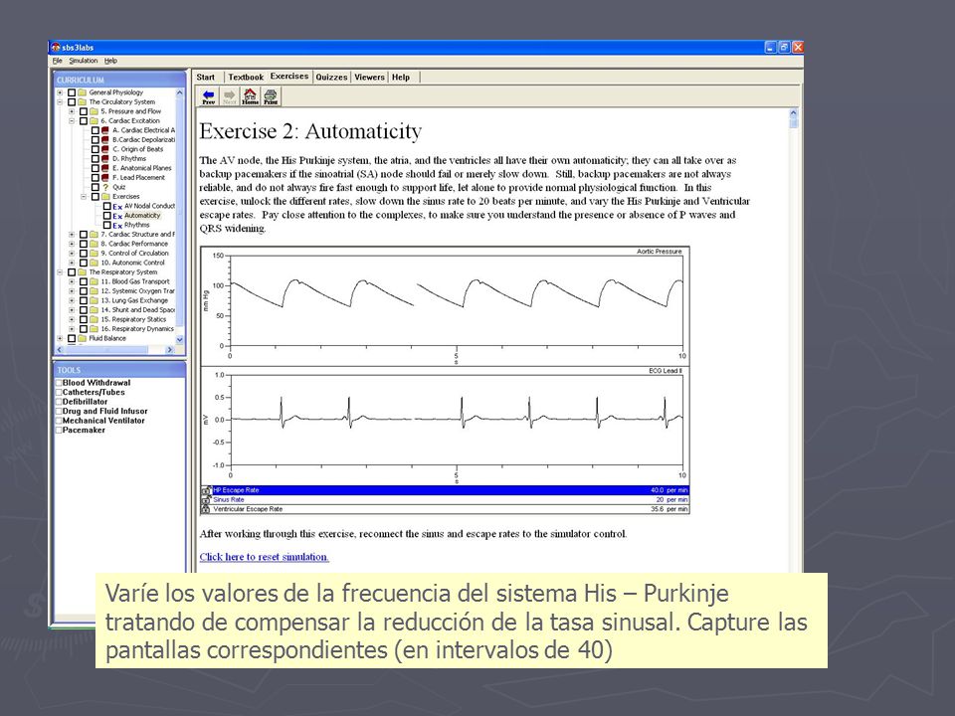The height and width of the screenshot is (716, 955).
Task: Expand the 5. Pressure and Flow node
Action: [x=72, y=111]
